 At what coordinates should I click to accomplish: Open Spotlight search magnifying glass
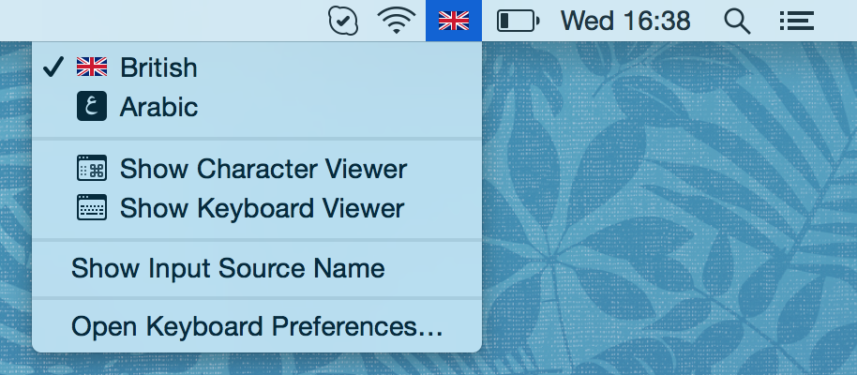click(739, 21)
